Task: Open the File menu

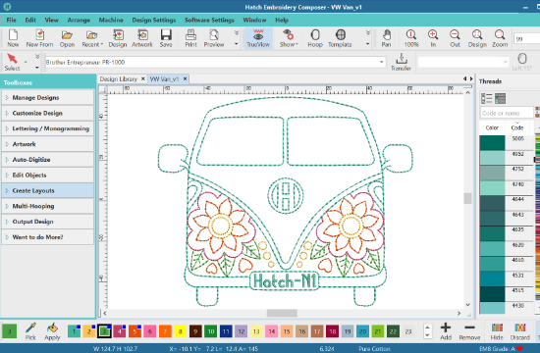Action: (x=12, y=20)
